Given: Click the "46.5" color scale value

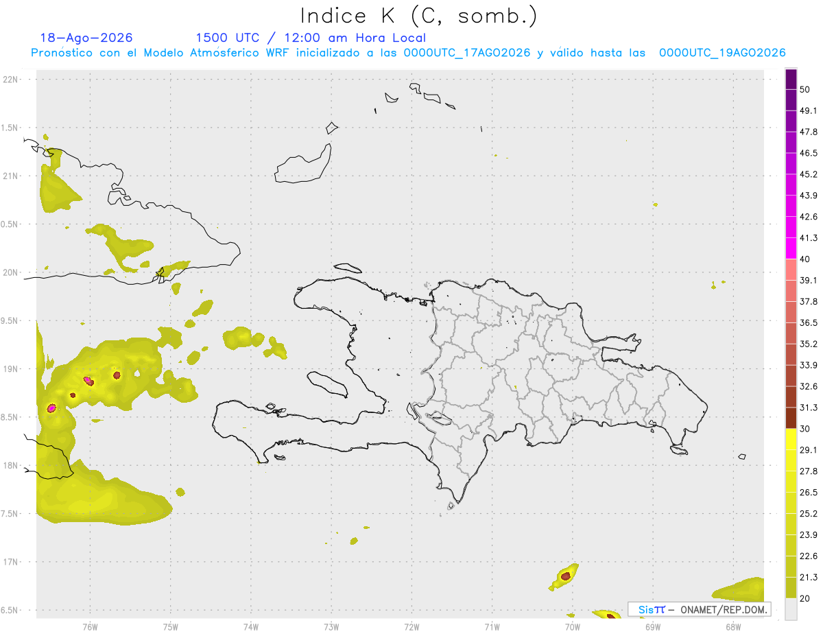Looking at the screenshot, I should click(x=809, y=154).
